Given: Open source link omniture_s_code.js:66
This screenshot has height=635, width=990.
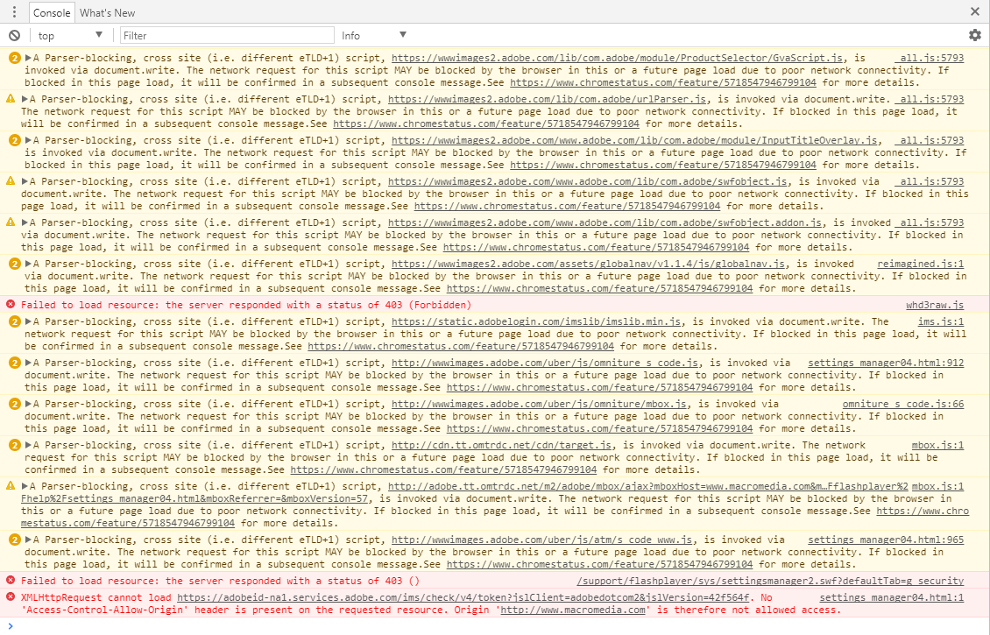Looking at the screenshot, I should (x=903, y=404).
